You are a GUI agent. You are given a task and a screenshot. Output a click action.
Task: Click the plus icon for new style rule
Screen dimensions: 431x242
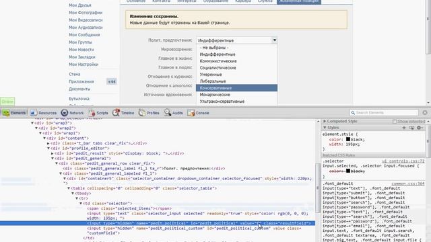pos(404,128)
